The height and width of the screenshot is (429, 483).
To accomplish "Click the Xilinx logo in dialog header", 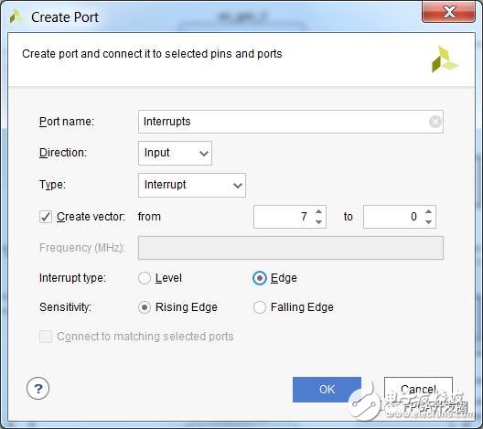I will point(445,59).
